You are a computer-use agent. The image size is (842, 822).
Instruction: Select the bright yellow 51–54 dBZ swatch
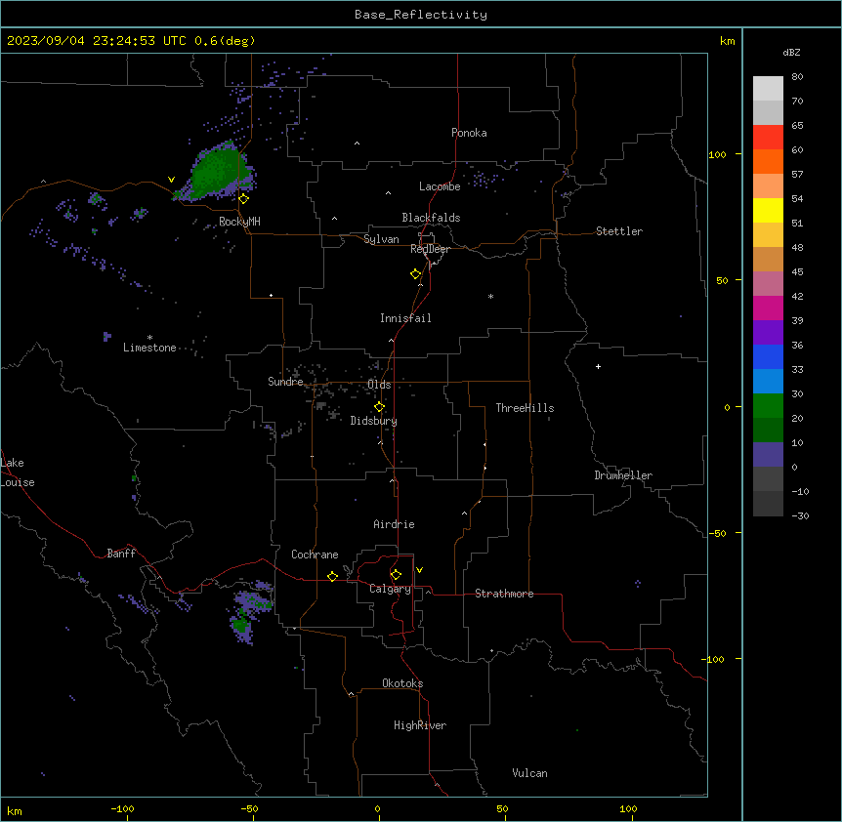click(768, 211)
